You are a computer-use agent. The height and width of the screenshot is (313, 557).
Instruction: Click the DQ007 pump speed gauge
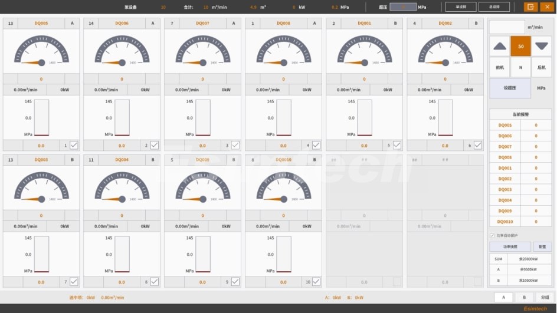(x=202, y=51)
